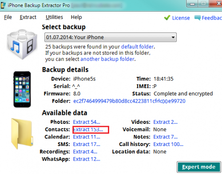Click the green License checkmark icon
Viewport: 222px width, 174px height.
coord(167,18)
